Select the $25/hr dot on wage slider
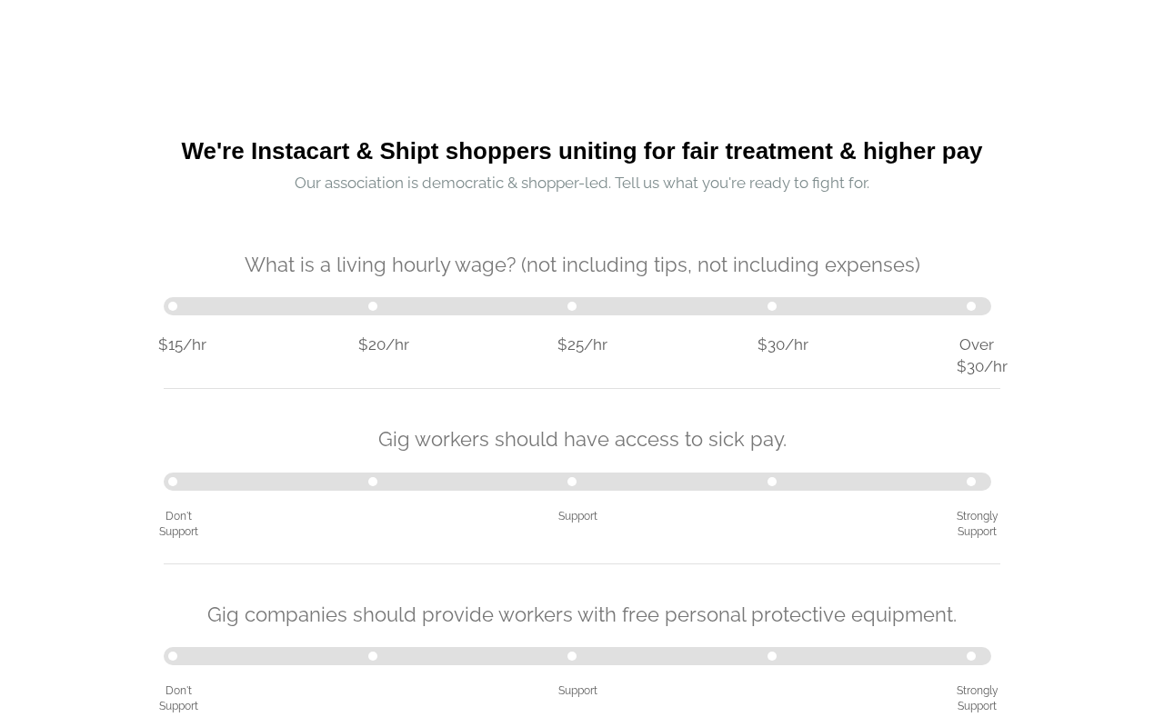Image resolution: width=1164 pixels, height=727 pixels. [572, 306]
